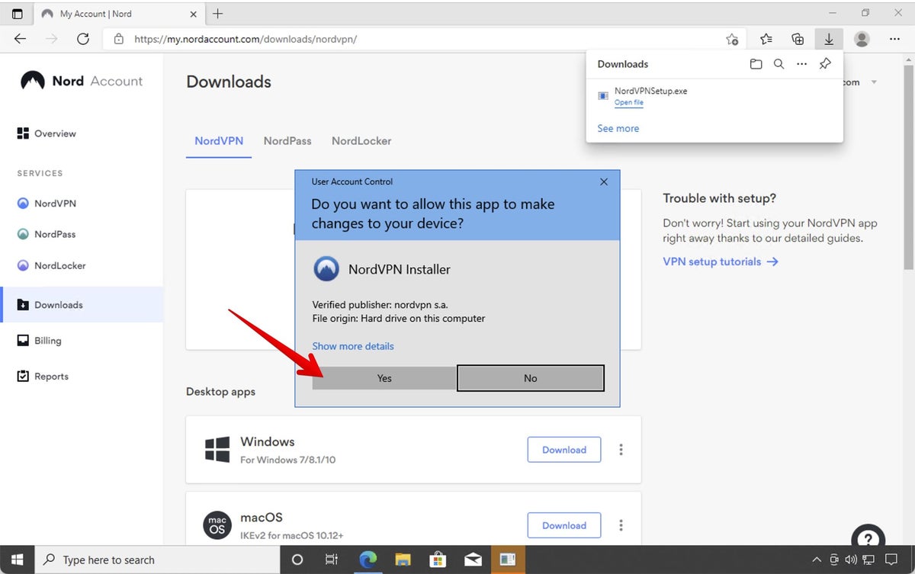This screenshot has width=915, height=574.
Task: Show hidden system tray icons
Action: [815, 560]
